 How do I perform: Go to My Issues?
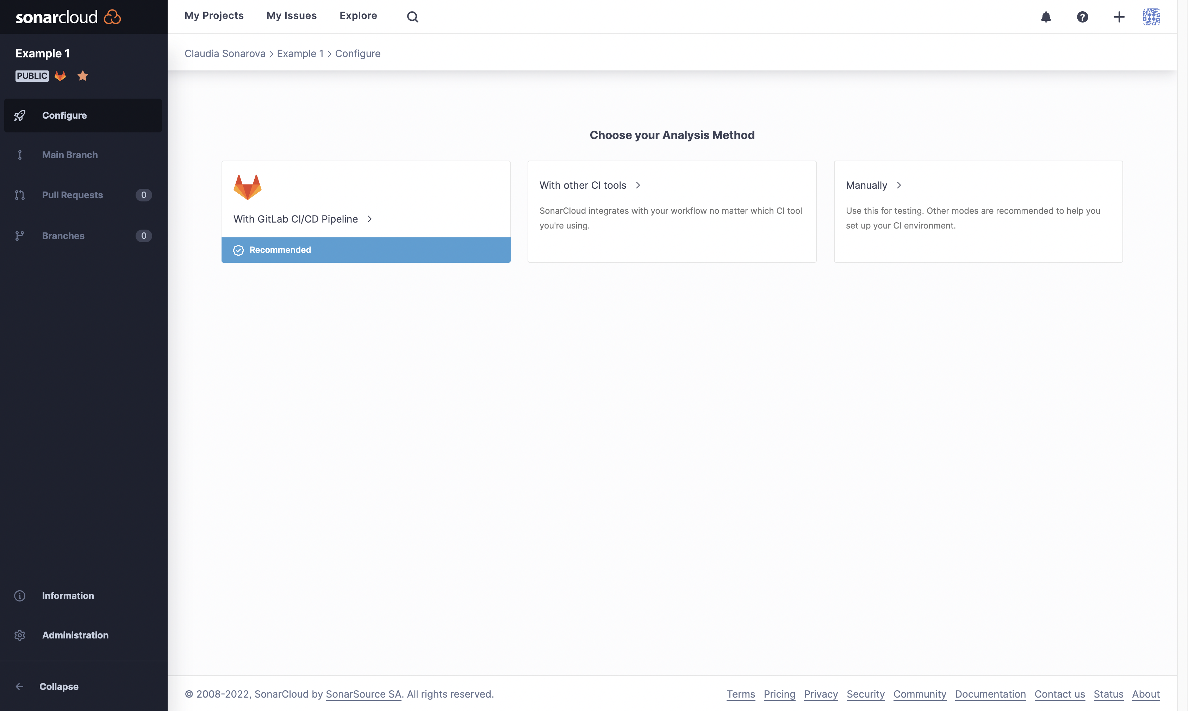292,16
